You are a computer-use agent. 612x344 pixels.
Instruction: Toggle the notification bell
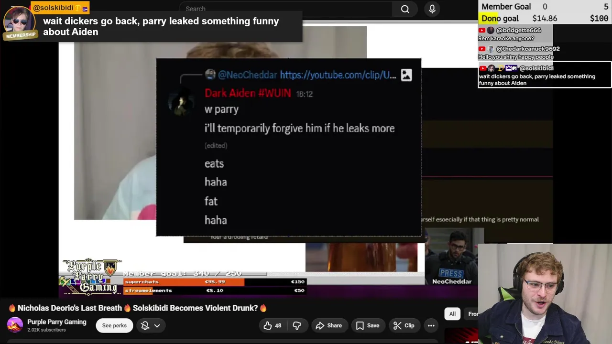(145, 325)
